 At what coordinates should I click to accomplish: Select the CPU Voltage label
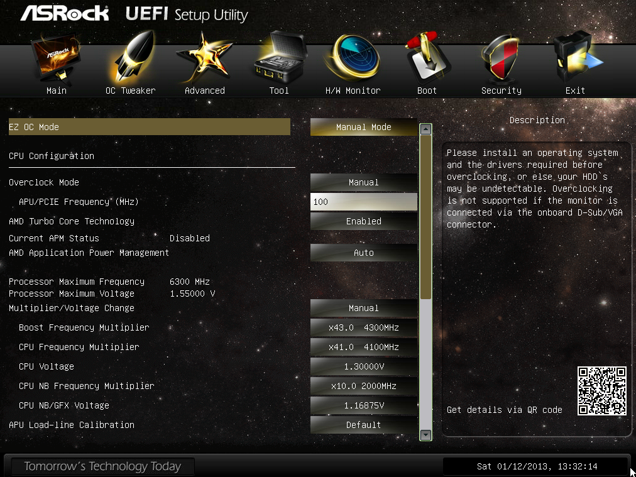pyautogui.click(x=47, y=366)
